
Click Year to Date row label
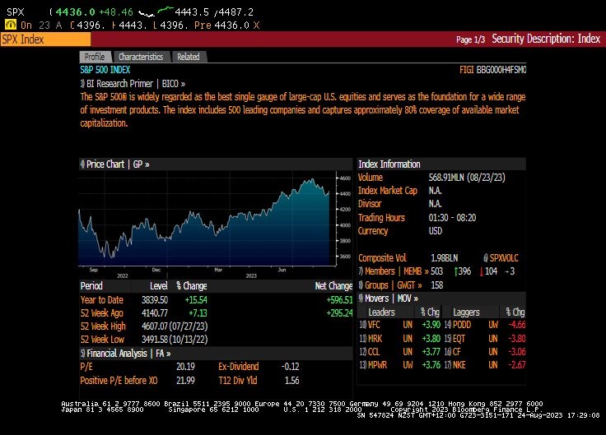point(101,300)
